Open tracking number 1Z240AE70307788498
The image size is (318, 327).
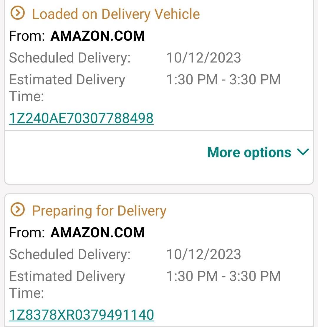pos(81,118)
